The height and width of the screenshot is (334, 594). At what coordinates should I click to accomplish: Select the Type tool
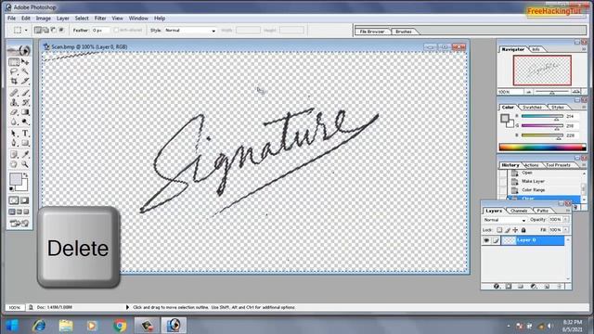tap(25, 134)
